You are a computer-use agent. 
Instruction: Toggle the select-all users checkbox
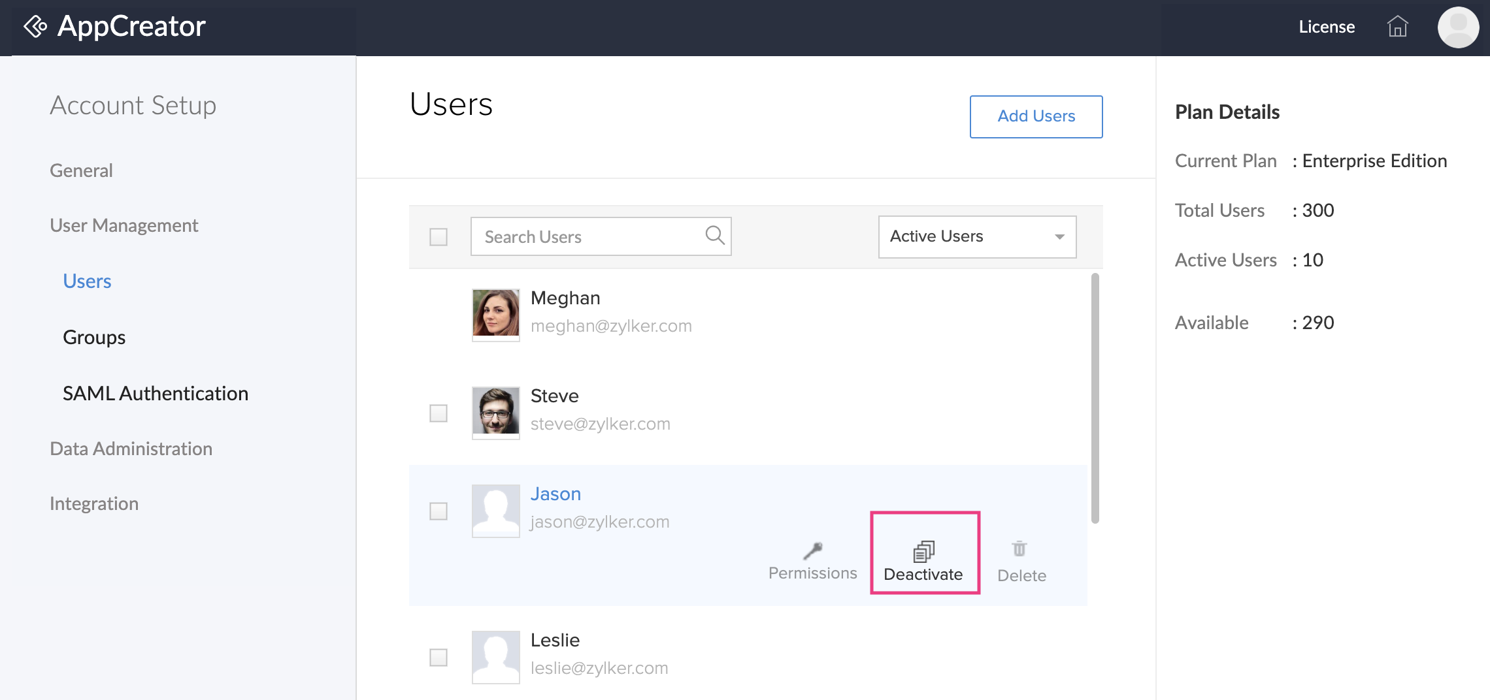[x=439, y=237]
